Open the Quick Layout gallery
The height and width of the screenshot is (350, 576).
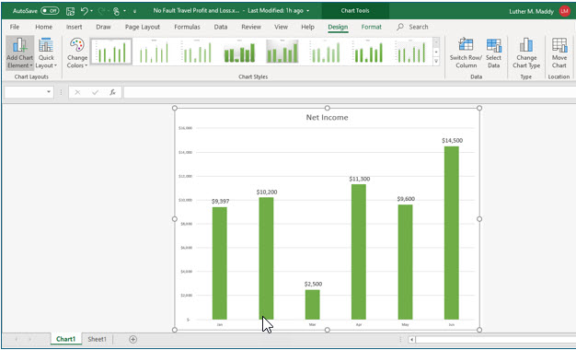coord(46,53)
